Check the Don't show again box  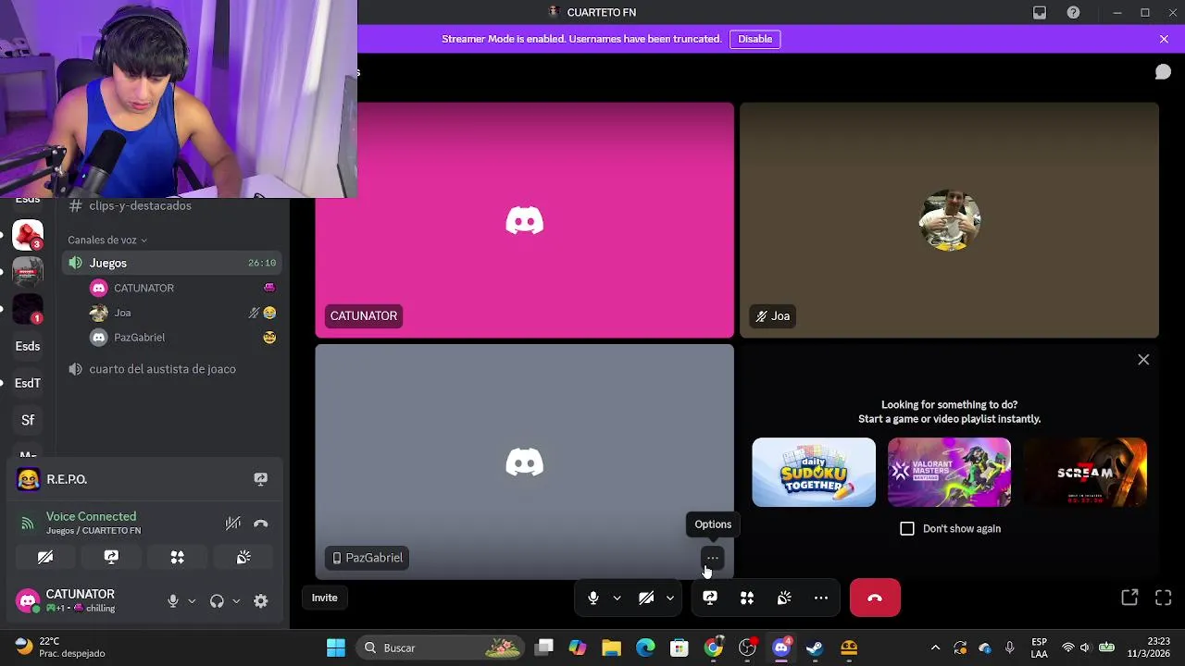[907, 528]
